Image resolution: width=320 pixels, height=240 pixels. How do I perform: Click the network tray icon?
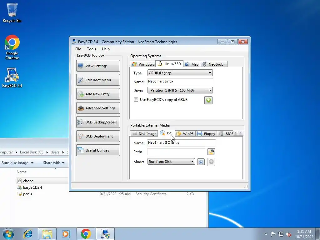pos(281,234)
